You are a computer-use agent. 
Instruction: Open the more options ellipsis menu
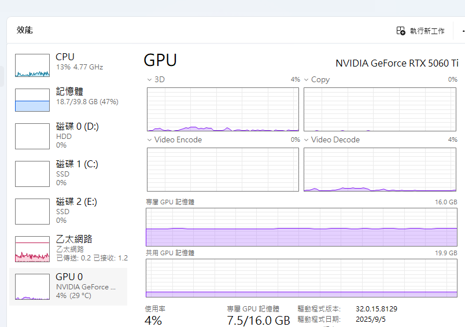tap(463, 31)
